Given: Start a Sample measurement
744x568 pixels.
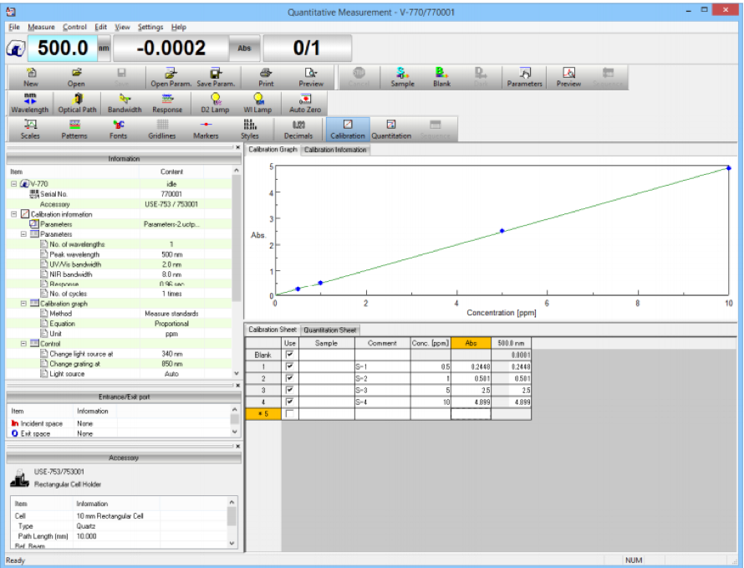Looking at the screenshot, I should pyautogui.click(x=401, y=77).
